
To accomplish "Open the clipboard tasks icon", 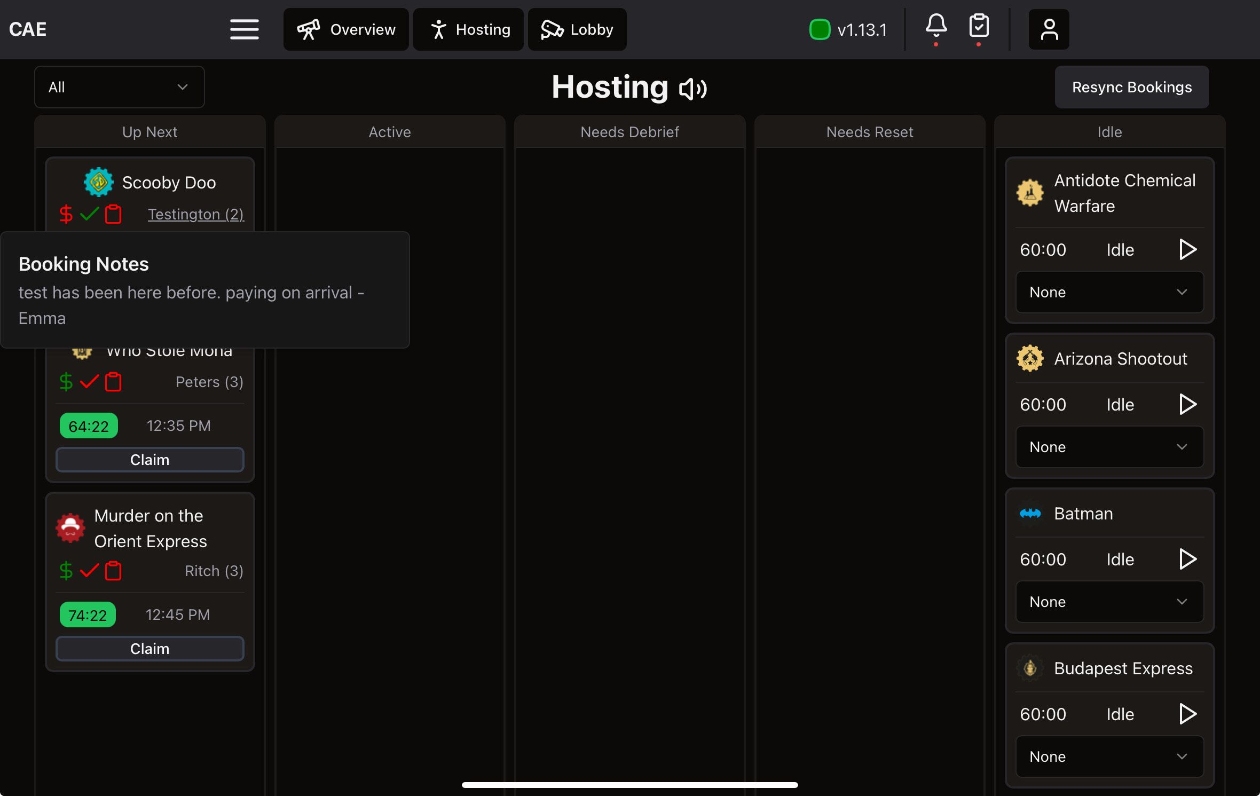I will [x=979, y=26].
